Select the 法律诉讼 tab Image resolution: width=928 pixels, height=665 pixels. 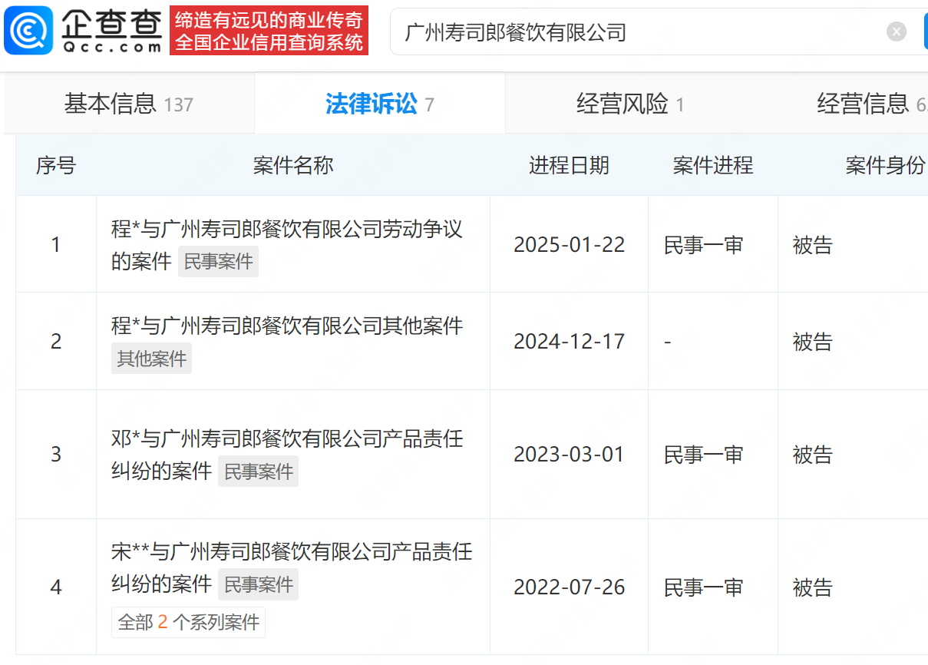coord(379,104)
